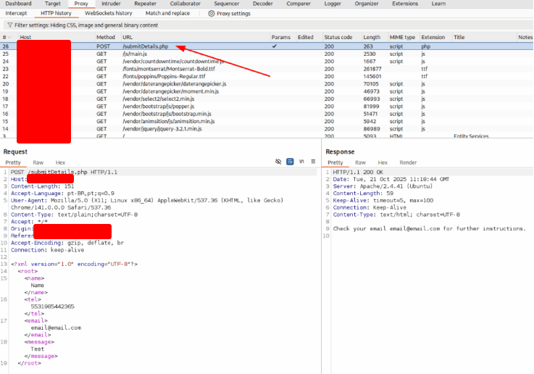Click the filter funnel icon
The image size is (534, 374).
point(9,25)
